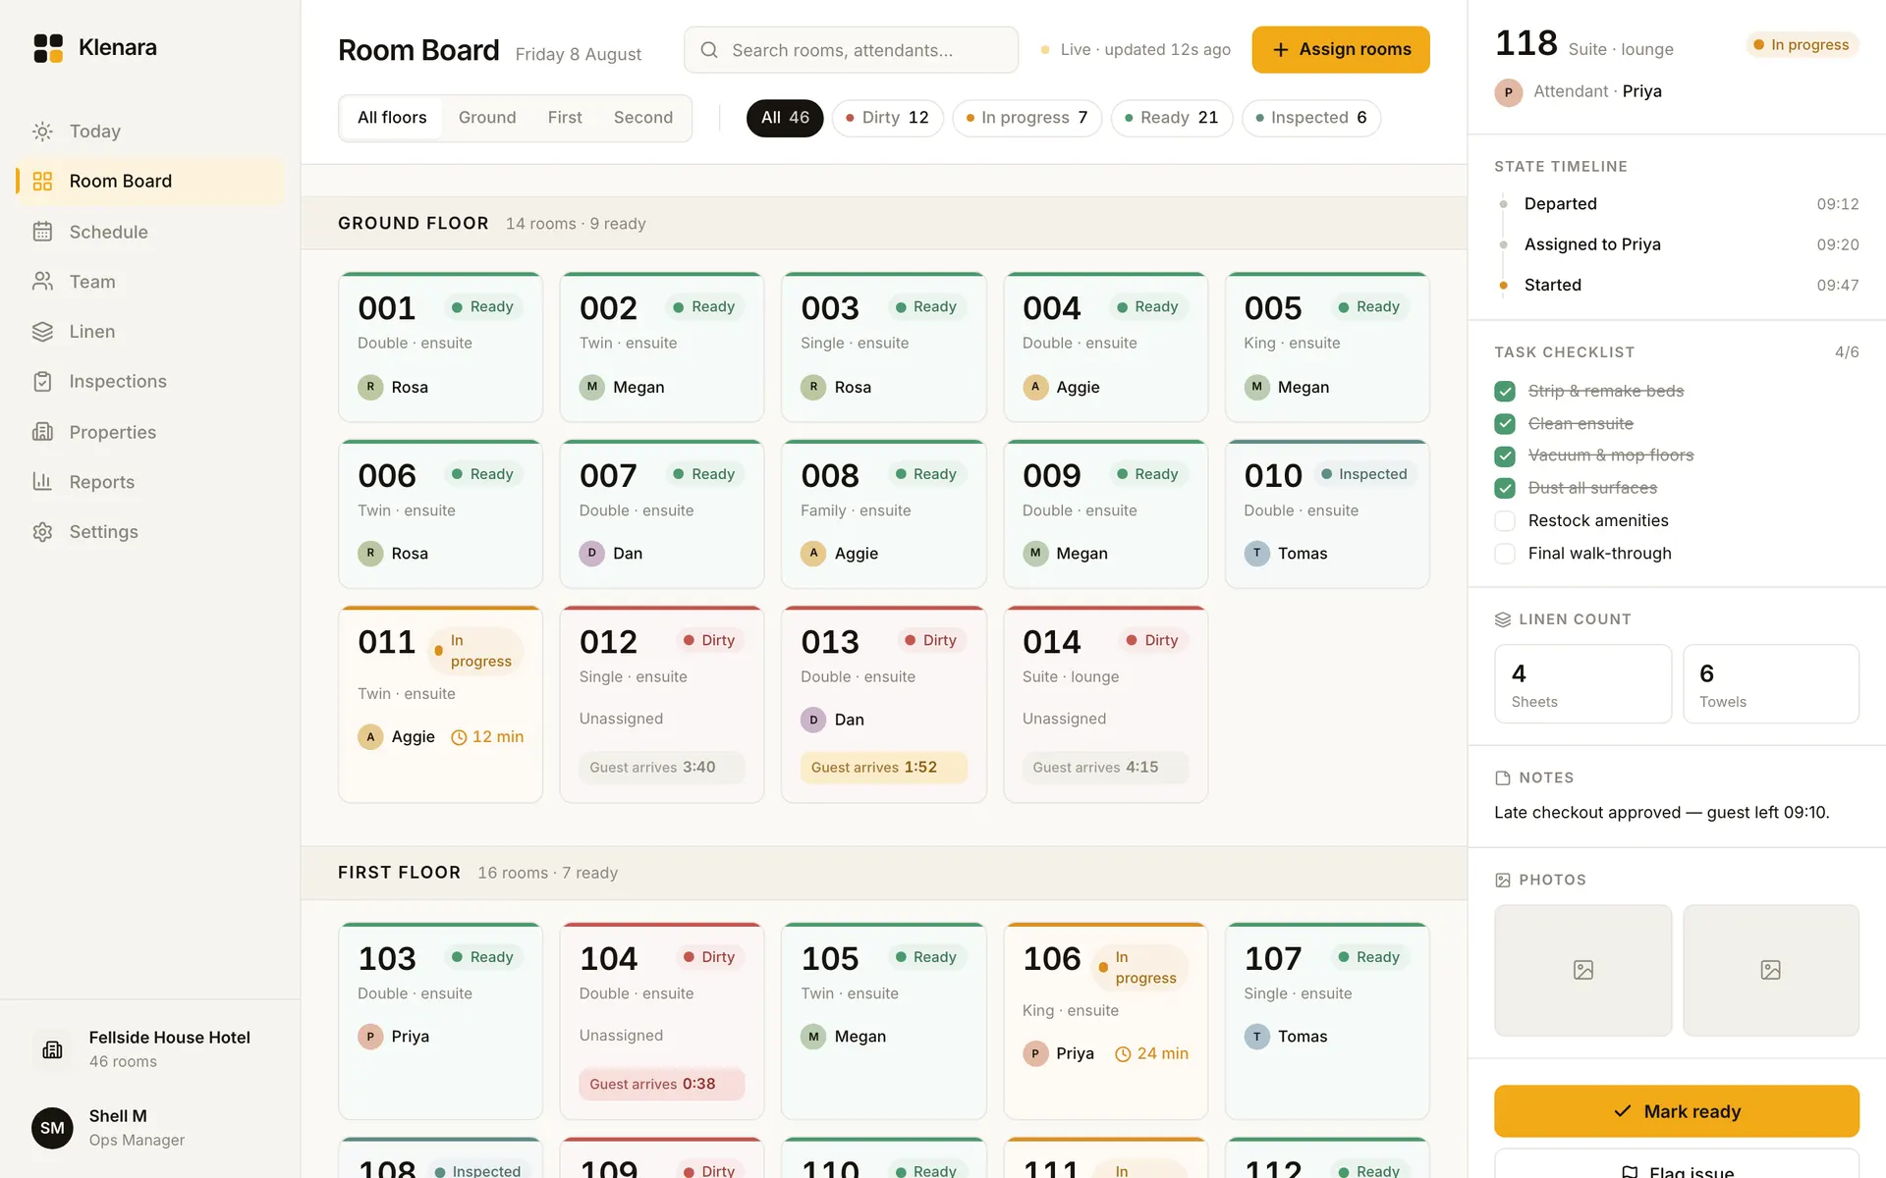Open room 014 Suite lounge card
The height and width of the screenshot is (1178, 1886).
pos(1106,705)
